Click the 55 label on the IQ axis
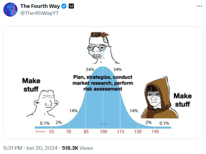Screen dimensions: 206x154 51,132
